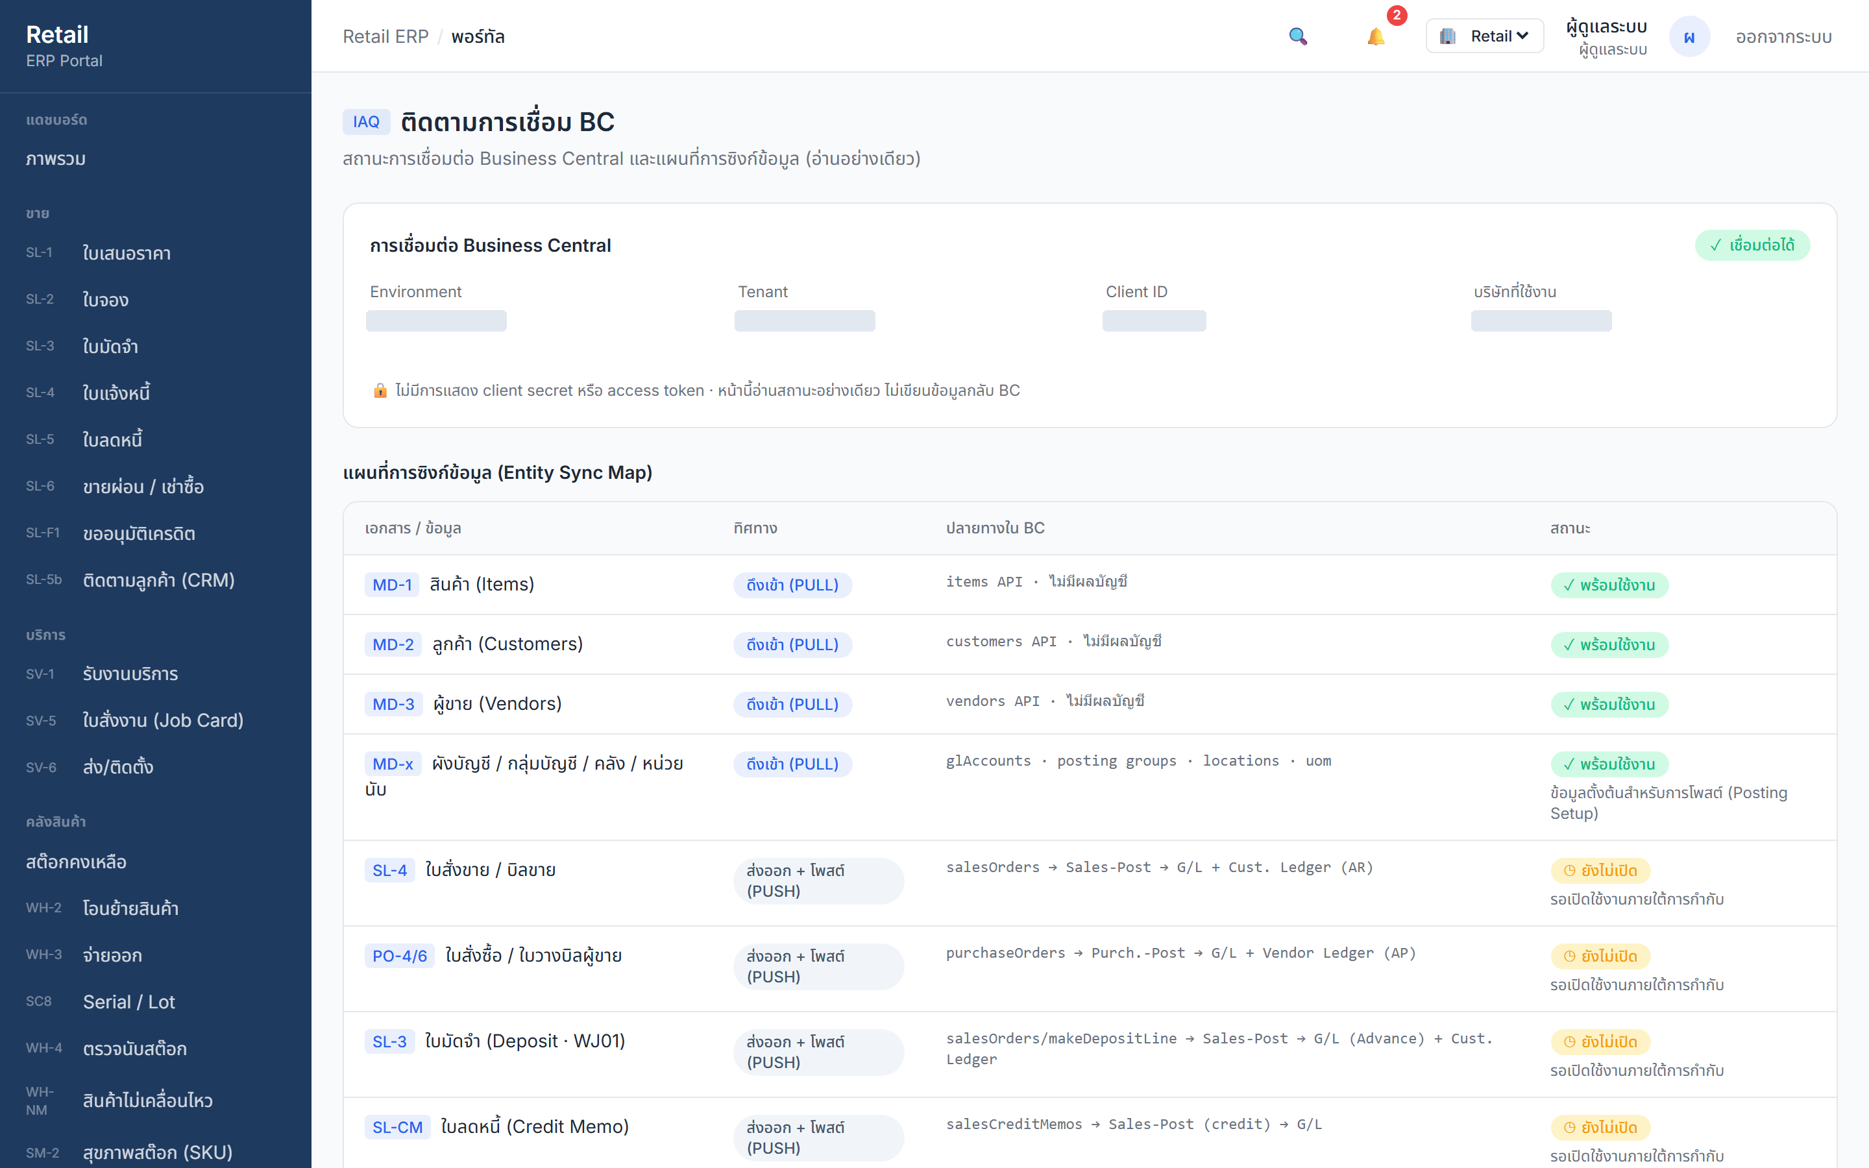
Task: Click the SL-CM Credit Memo tag
Action: click(x=397, y=1127)
